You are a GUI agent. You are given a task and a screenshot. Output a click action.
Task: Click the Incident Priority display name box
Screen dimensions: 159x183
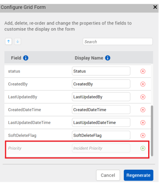[x=101, y=148]
